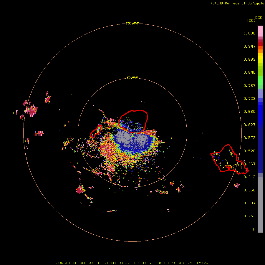Select the 0.947 legend value
The width and height of the screenshot is (265, 265).
[x=249, y=46]
